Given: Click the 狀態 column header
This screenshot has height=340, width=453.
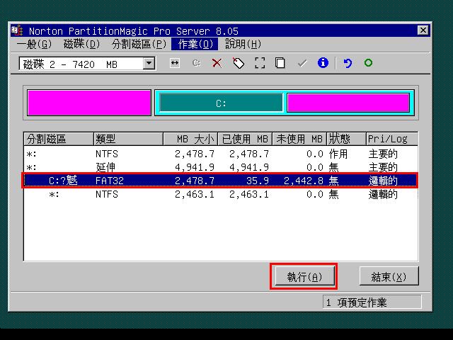Looking at the screenshot, I should tap(346, 139).
